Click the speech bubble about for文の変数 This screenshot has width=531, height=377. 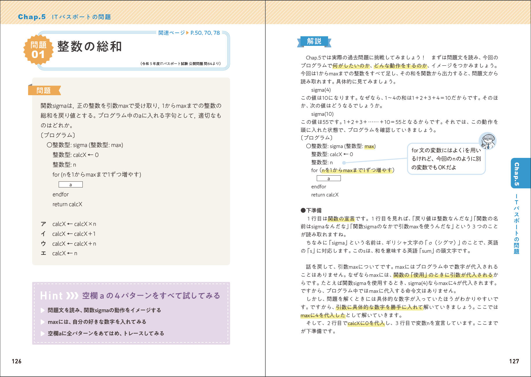pos(446,159)
